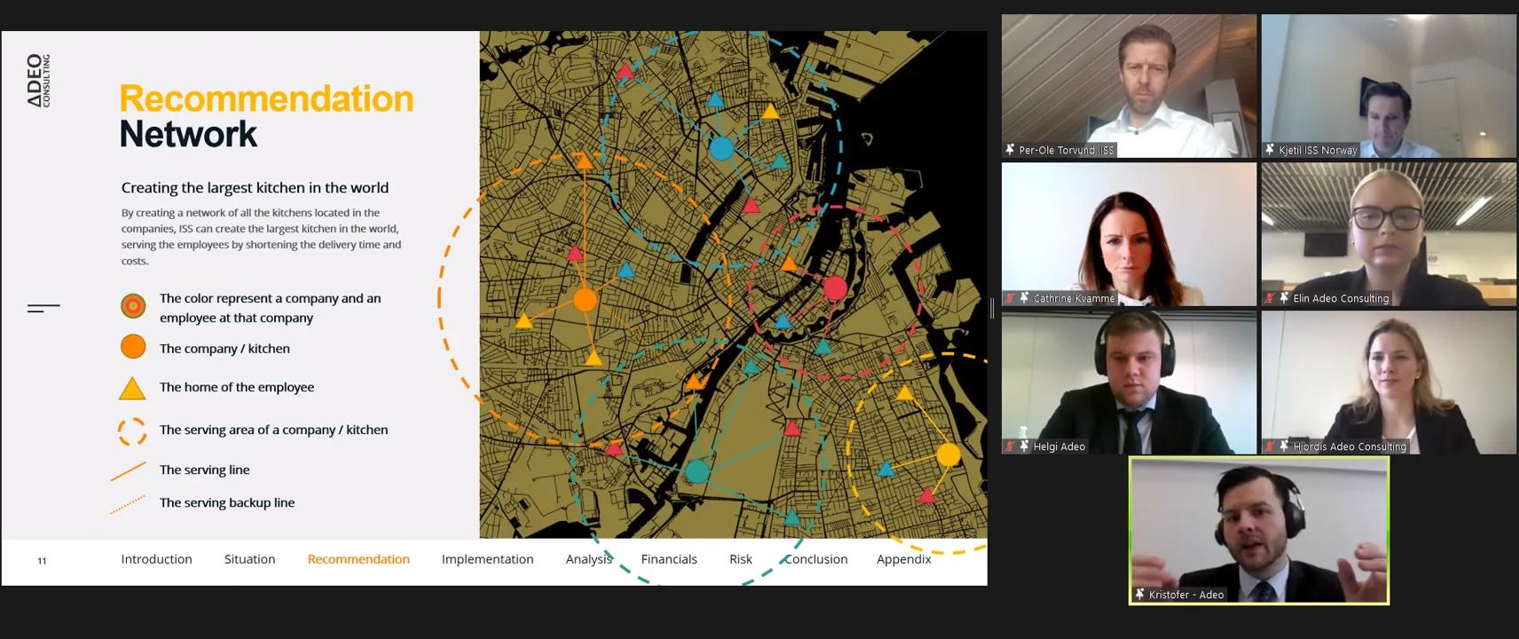Click the muted microphone icon on Cathrine Kvamme
This screenshot has width=1519, height=639.
pyautogui.click(x=1010, y=298)
